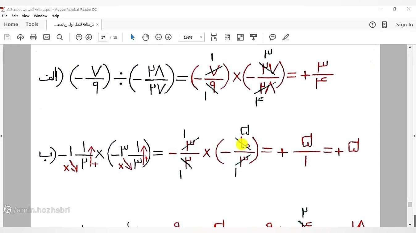
Task: Activate the selection arrow tool
Action: [x=132, y=37]
